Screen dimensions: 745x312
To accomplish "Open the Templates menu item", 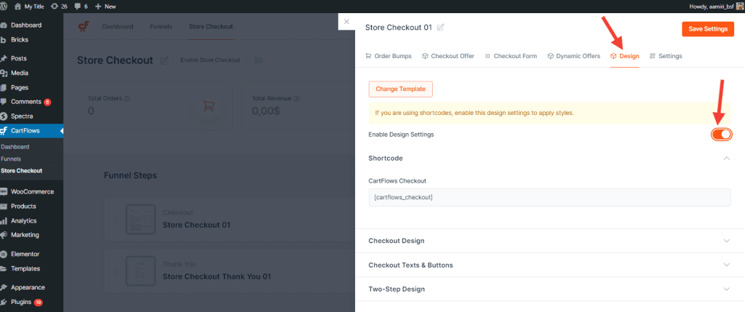I will tap(25, 268).
